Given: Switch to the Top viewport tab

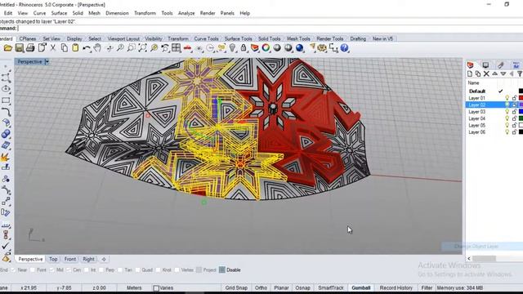Looking at the screenshot, I should pyautogui.click(x=53, y=259).
